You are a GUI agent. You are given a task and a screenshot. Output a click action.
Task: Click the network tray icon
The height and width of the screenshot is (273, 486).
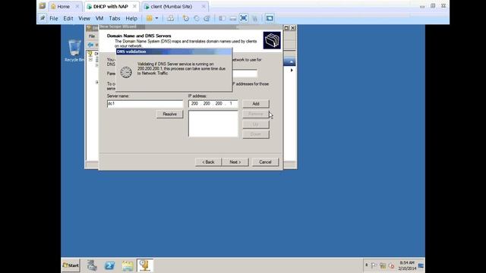pos(383,265)
